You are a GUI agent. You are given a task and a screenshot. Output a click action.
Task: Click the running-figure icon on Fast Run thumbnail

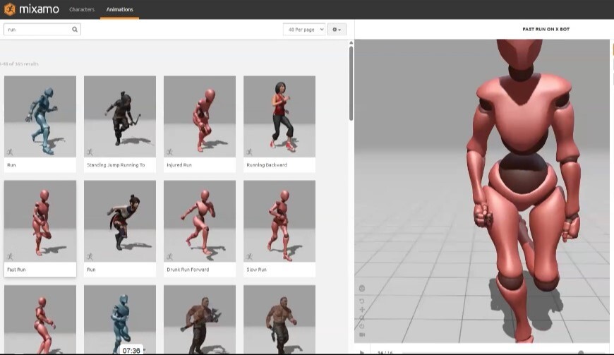coord(10,256)
